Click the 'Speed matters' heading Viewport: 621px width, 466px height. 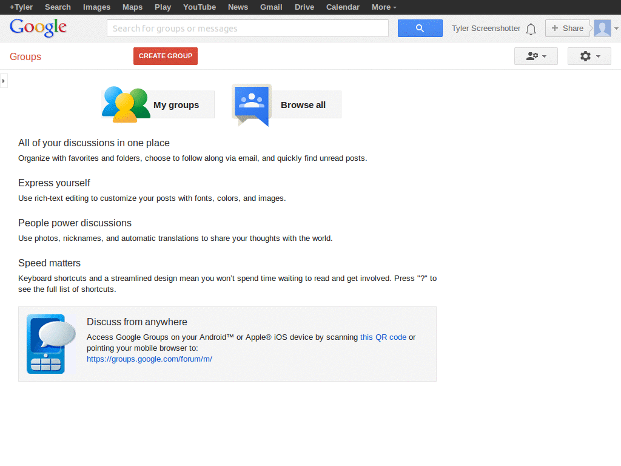pos(50,263)
